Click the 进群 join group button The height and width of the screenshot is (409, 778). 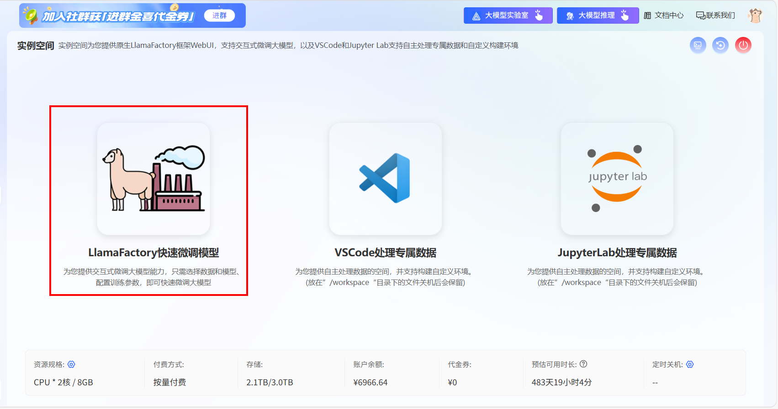(219, 16)
